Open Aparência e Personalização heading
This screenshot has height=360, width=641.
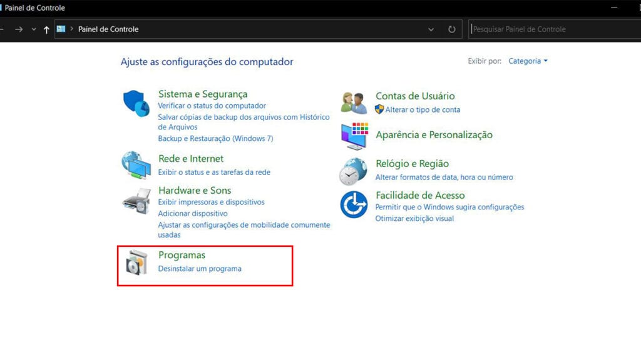pos(434,135)
